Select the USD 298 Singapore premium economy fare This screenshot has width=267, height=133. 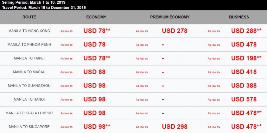point(175,127)
